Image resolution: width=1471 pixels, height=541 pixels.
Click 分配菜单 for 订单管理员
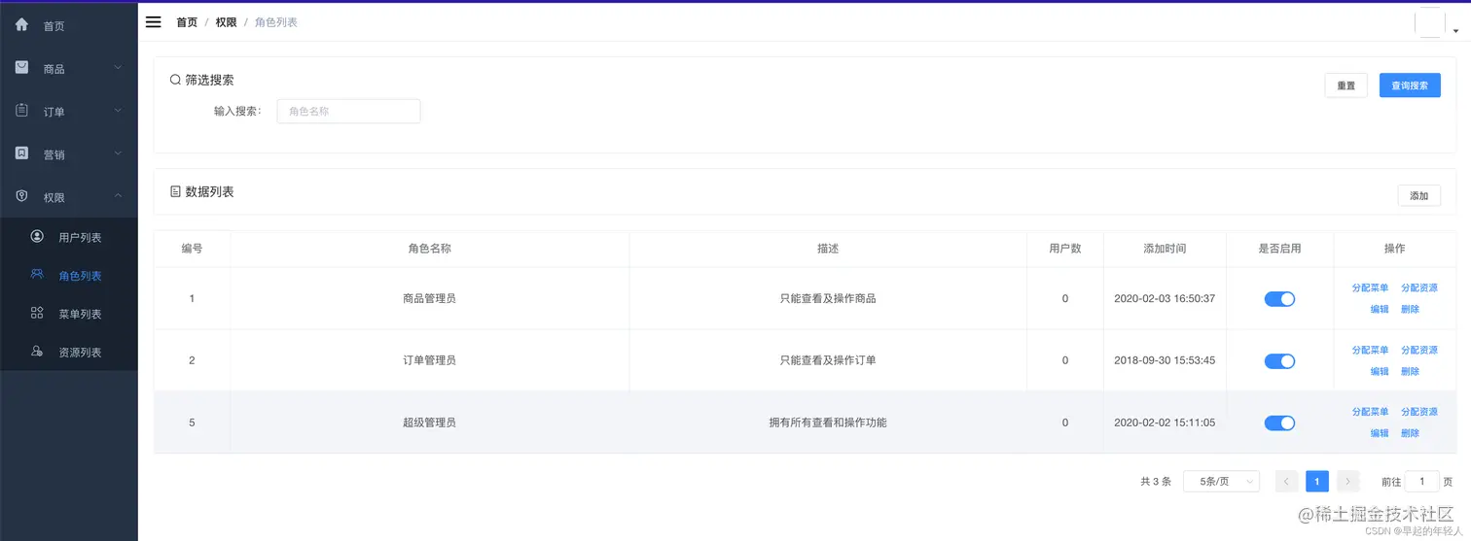click(1370, 350)
